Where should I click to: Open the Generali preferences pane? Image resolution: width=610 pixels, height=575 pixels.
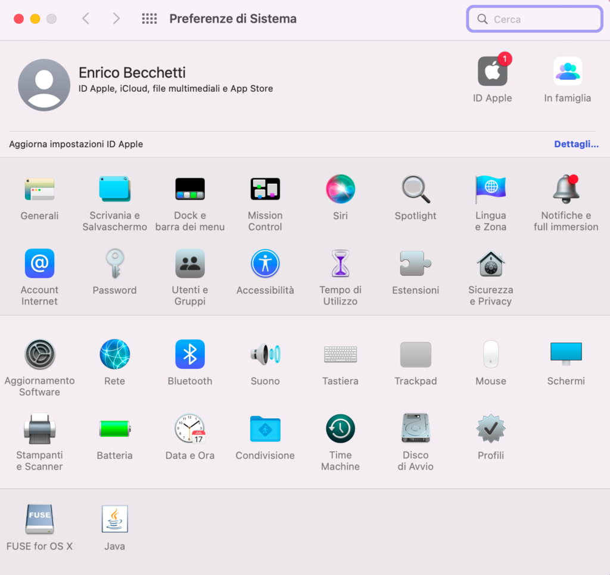tap(40, 189)
